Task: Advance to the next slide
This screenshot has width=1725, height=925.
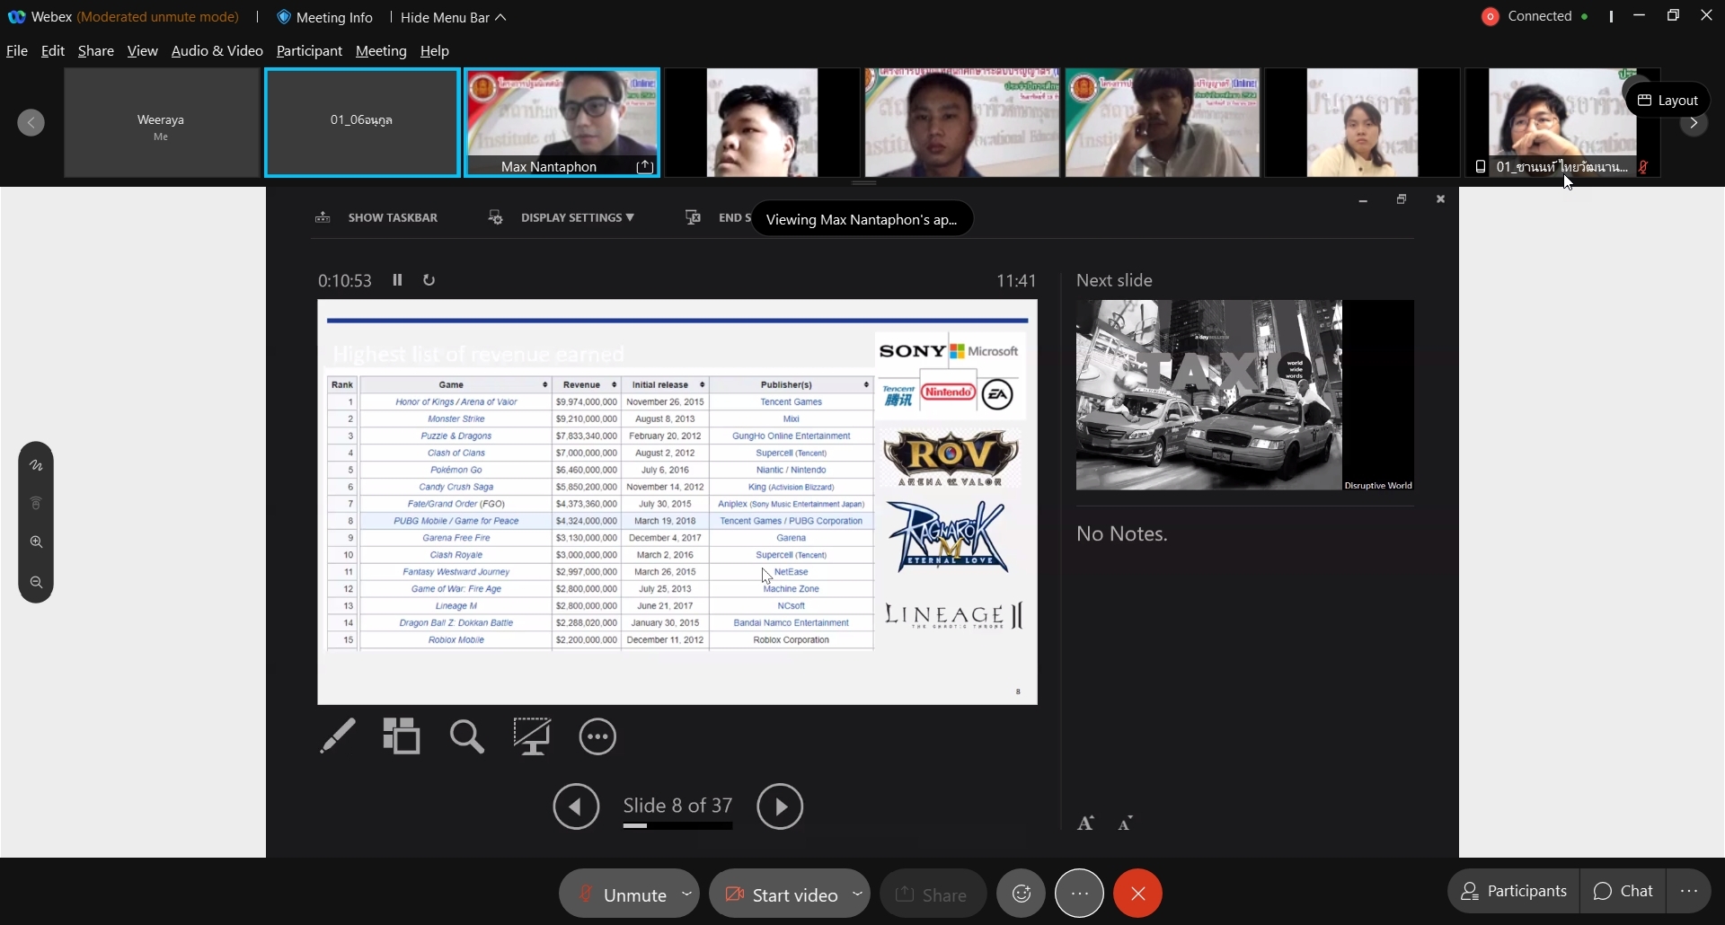Action: [x=780, y=806]
